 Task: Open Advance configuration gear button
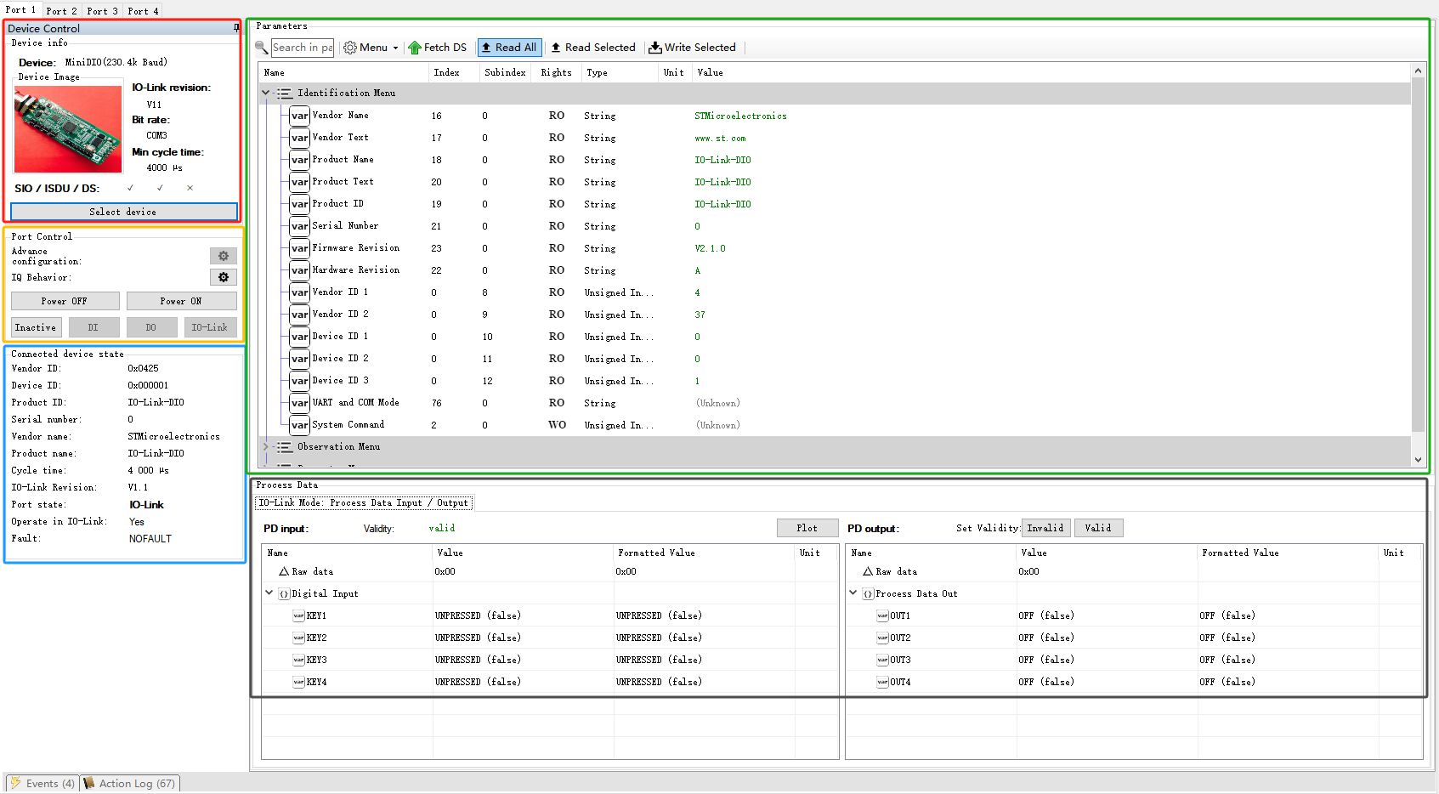pos(223,256)
